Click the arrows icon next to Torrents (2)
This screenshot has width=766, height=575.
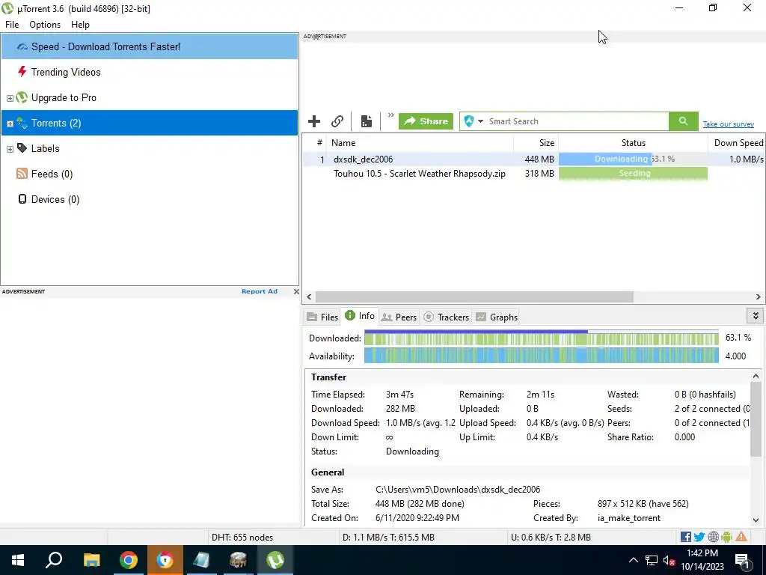coord(22,123)
